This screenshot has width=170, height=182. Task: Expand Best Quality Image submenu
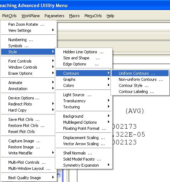28,178
